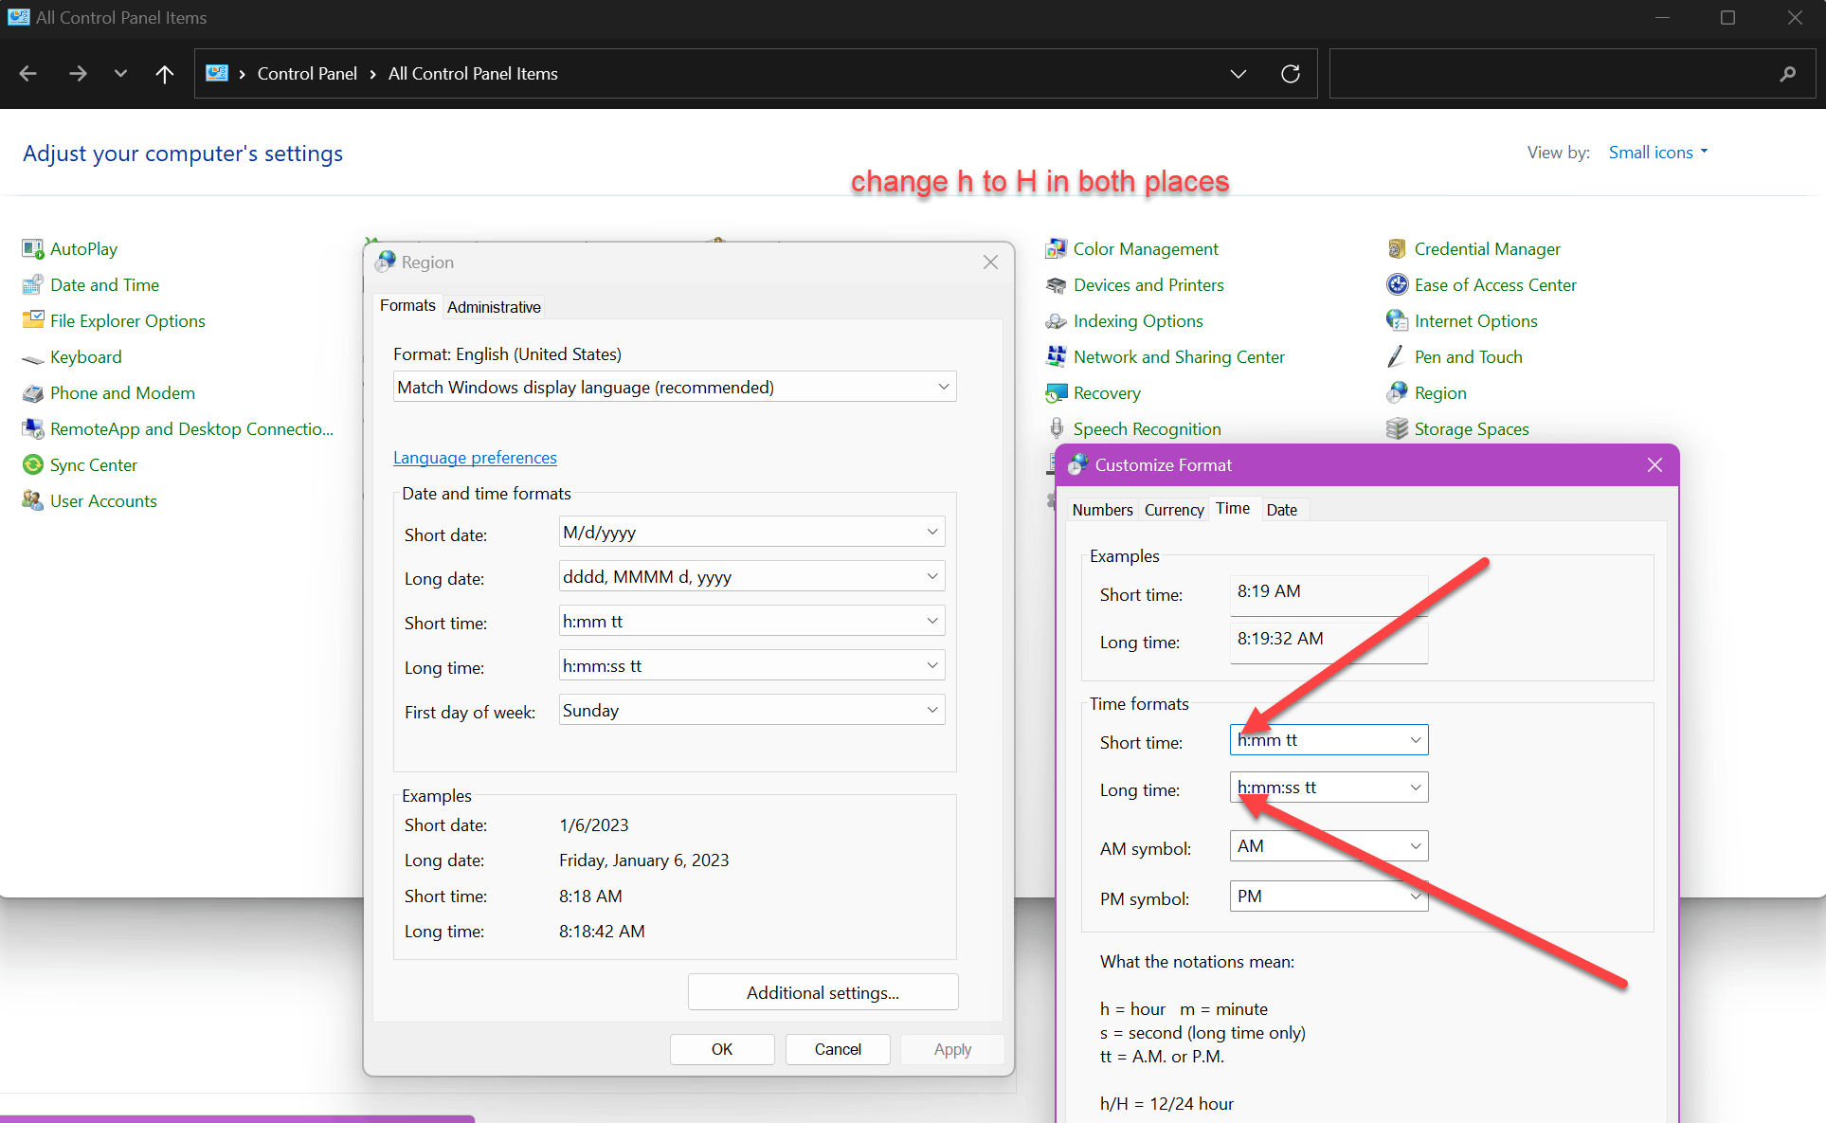The image size is (1826, 1123).
Task: Click OK in Region dialog
Action: (x=722, y=1049)
